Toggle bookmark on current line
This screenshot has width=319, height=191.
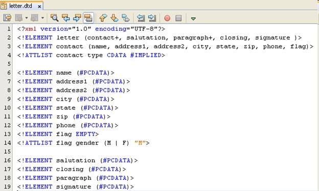click(x=126, y=18)
